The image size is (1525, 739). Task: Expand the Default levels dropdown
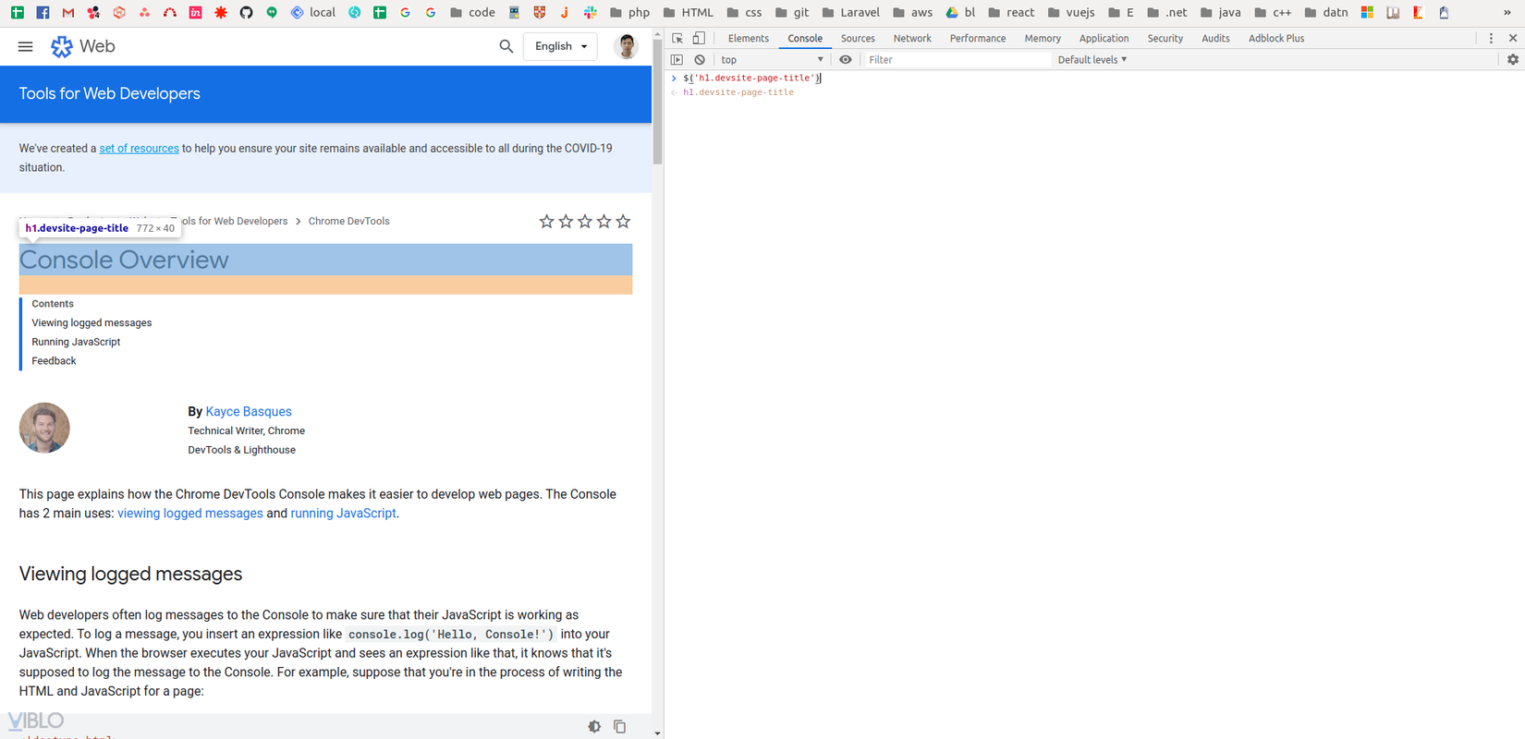pos(1092,60)
